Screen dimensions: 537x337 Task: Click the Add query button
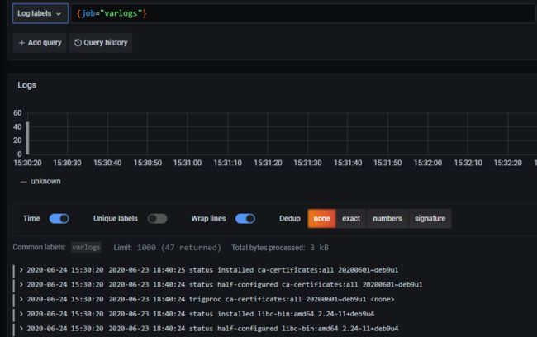tap(40, 43)
